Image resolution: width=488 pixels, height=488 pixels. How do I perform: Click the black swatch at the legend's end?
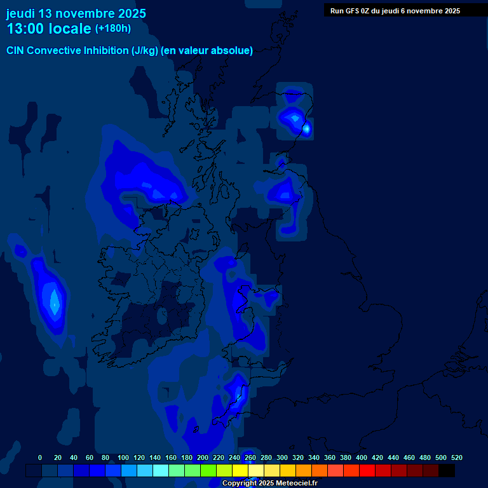point(447,471)
